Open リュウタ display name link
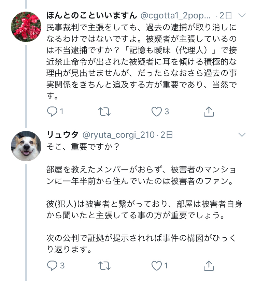This screenshot has width=256, height=281. click(62, 135)
